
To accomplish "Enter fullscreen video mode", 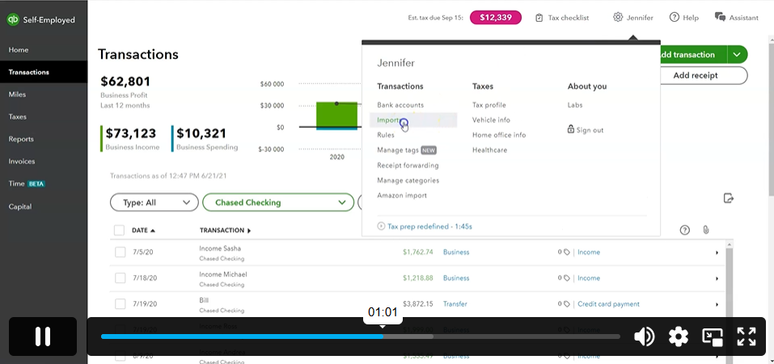I will pos(747,336).
